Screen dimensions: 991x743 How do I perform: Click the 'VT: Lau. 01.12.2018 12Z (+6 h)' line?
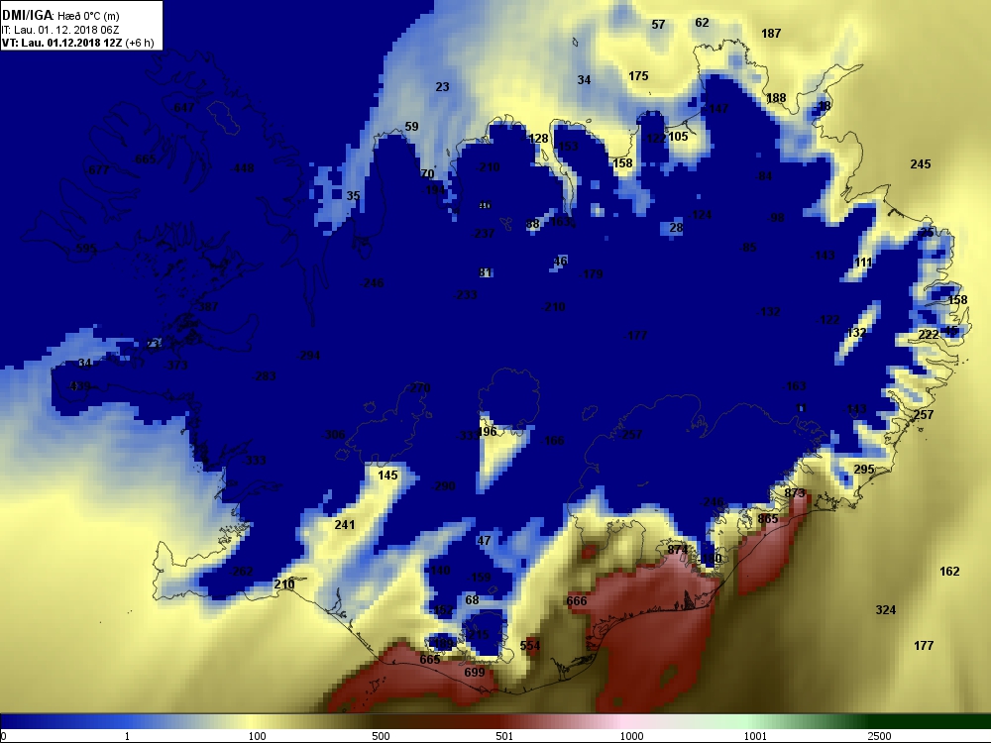point(77,43)
